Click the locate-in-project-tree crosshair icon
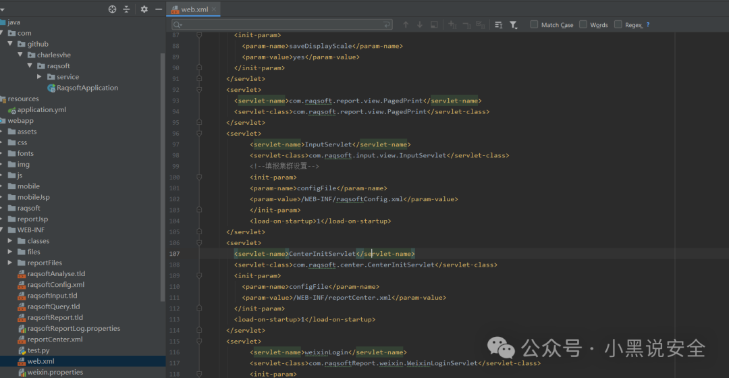Screen dimensions: 729x378 [112, 9]
